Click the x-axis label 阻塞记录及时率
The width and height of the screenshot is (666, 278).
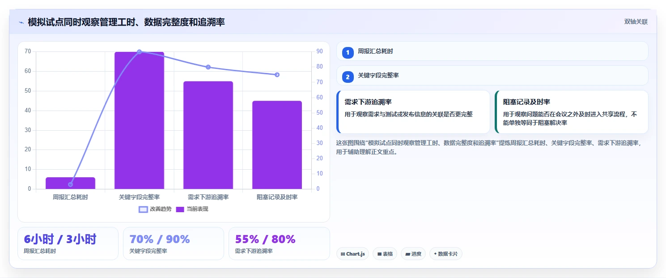[277, 197]
